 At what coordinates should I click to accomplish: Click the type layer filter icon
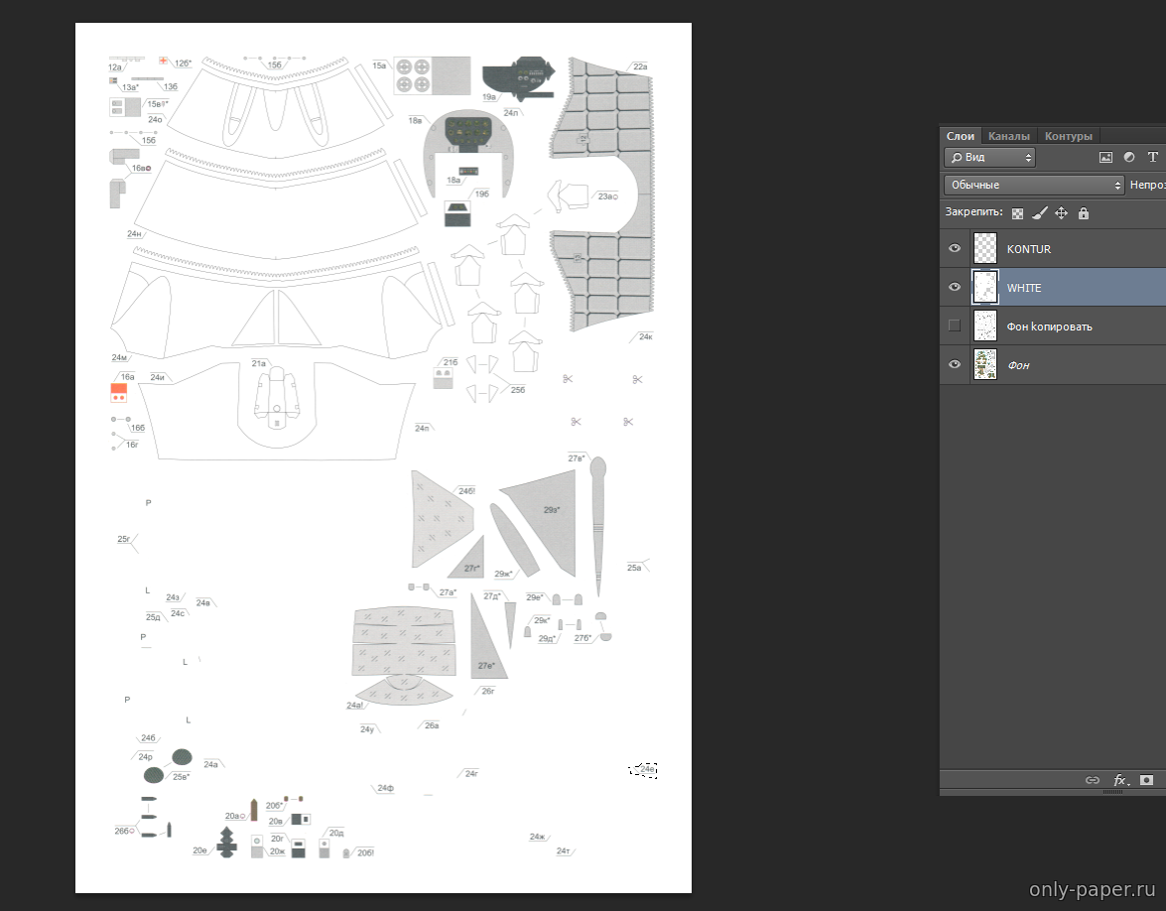tap(1152, 157)
